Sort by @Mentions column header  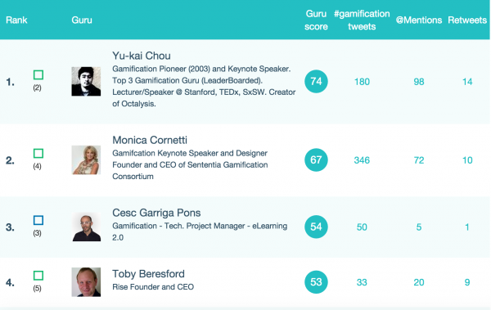click(x=419, y=20)
